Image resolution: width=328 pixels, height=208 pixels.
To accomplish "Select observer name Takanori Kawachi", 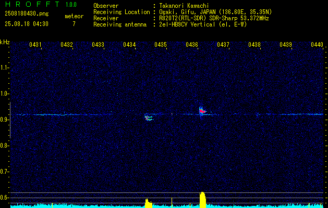I will coord(184,6).
